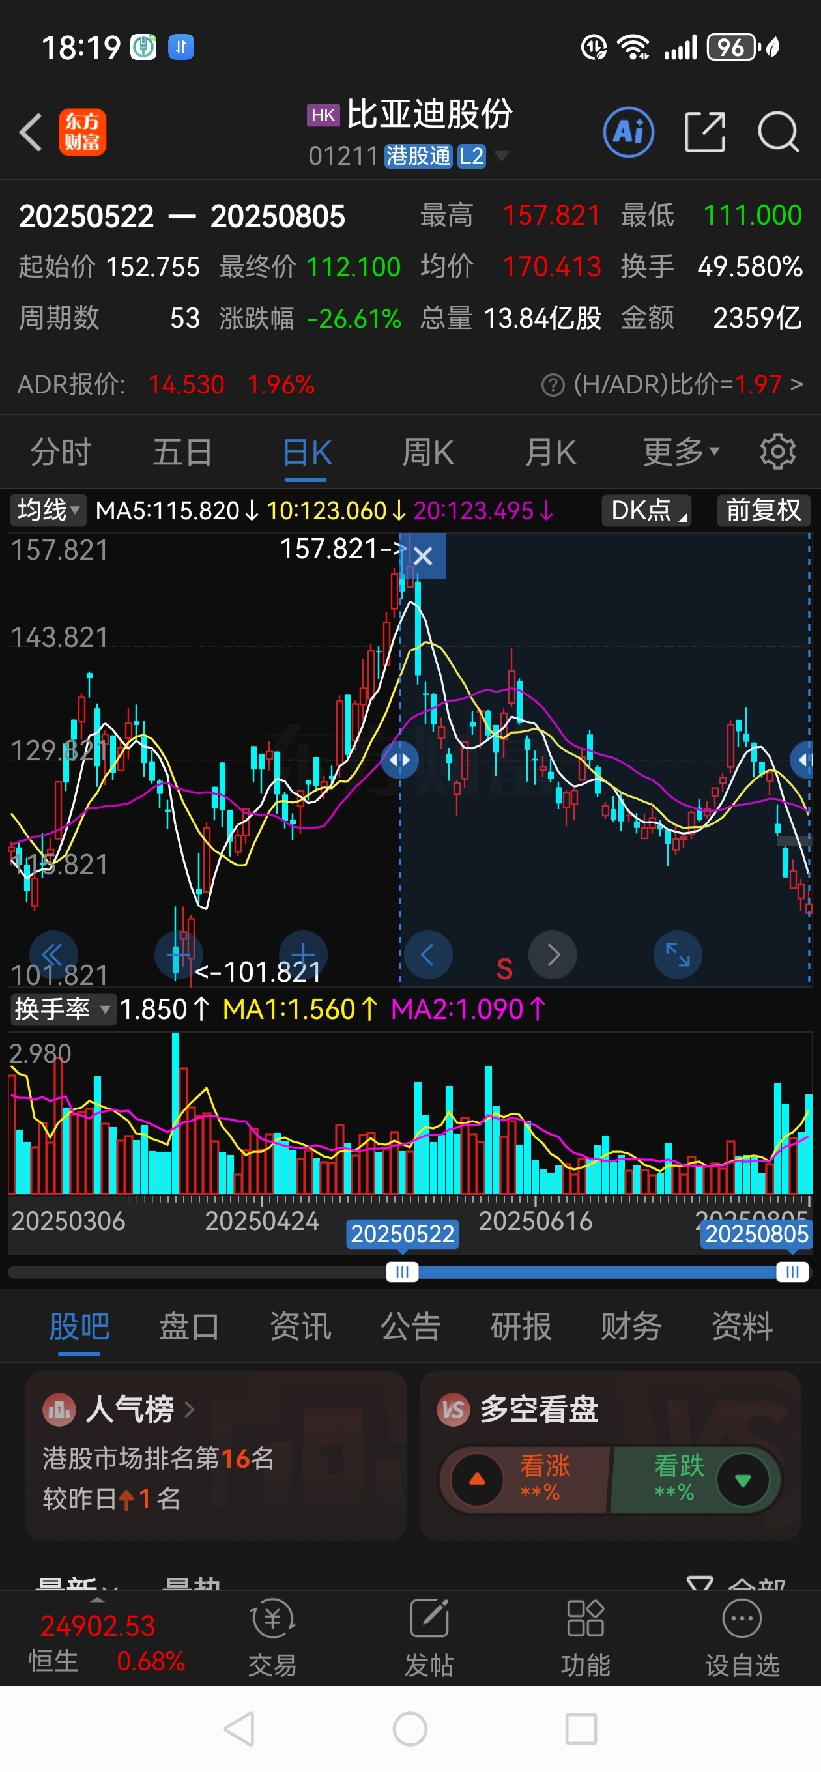Select the 日K chart tab
This screenshot has width=821, height=1772.
pos(307,452)
